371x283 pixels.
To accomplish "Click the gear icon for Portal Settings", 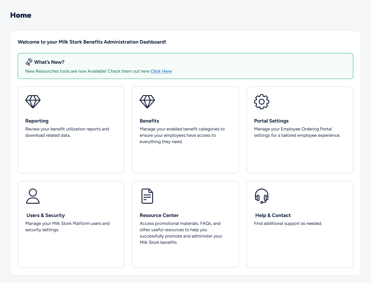I will click(262, 102).
